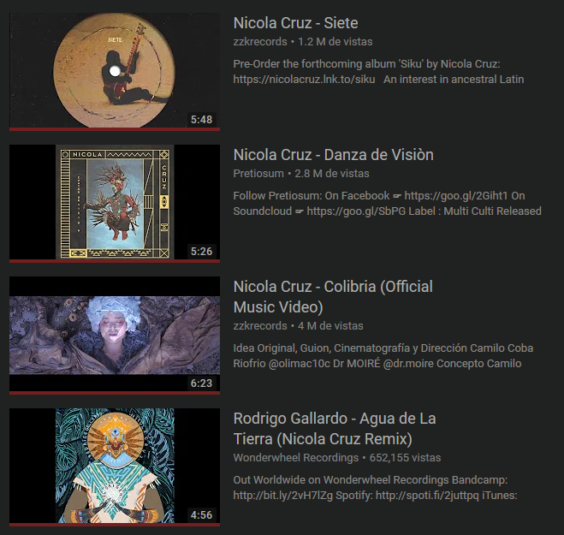Open the Nicola Cruz - Siete thumbnail
This screenshot has width=564, height=535.
click(115, 70)
